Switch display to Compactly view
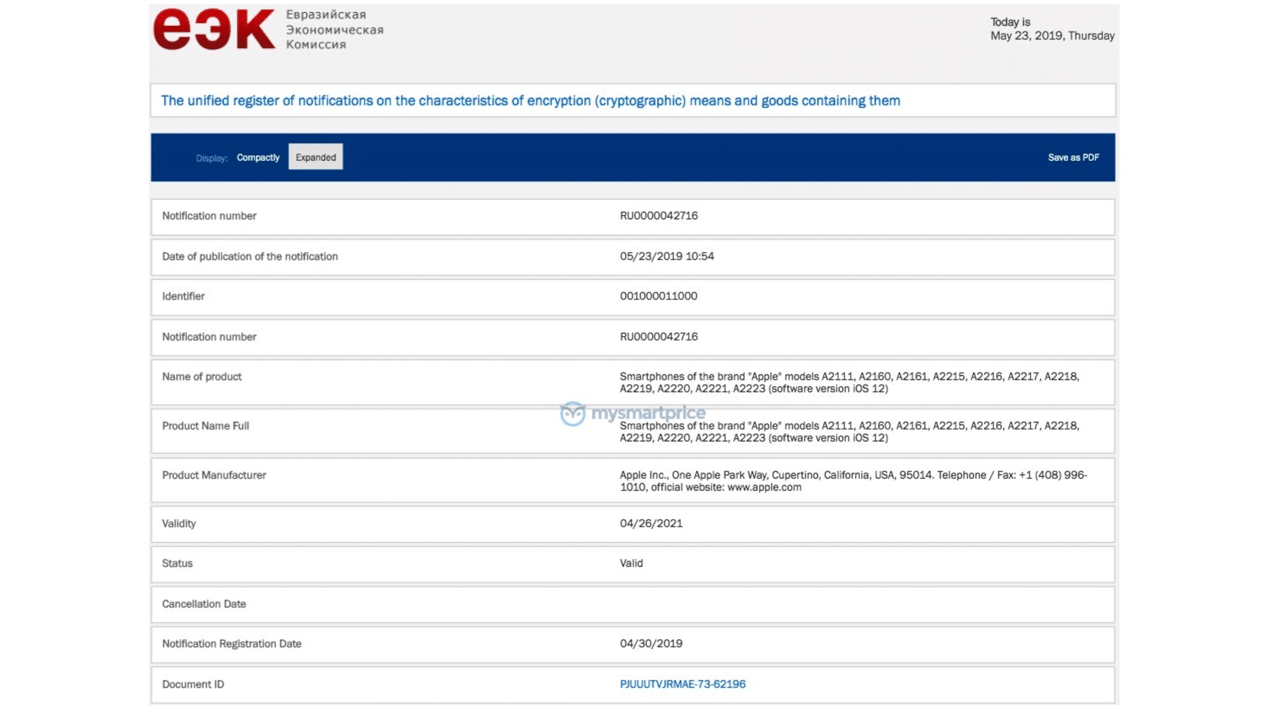This screenshot has height=710, width=1267. tap(258, 157)
